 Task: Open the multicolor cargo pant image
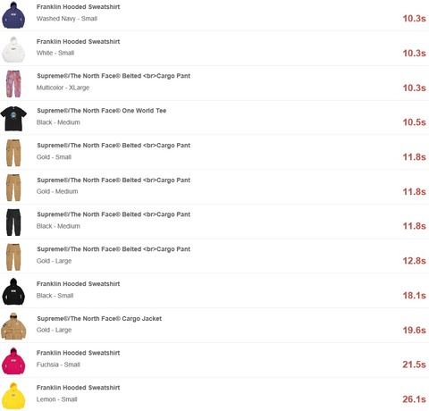coord(13,84)
